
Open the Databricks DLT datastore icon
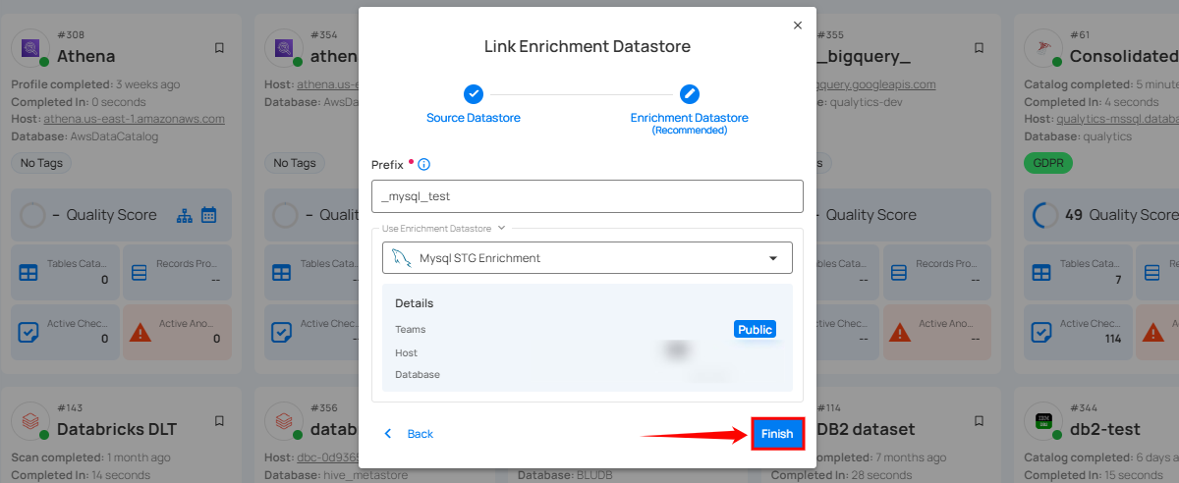click(30, 420)
